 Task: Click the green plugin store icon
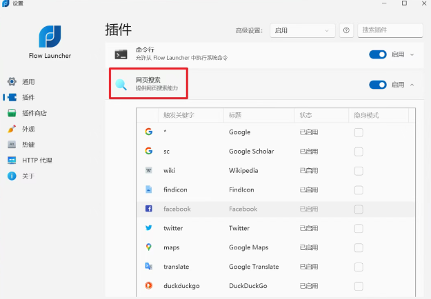tap(12, 113)
